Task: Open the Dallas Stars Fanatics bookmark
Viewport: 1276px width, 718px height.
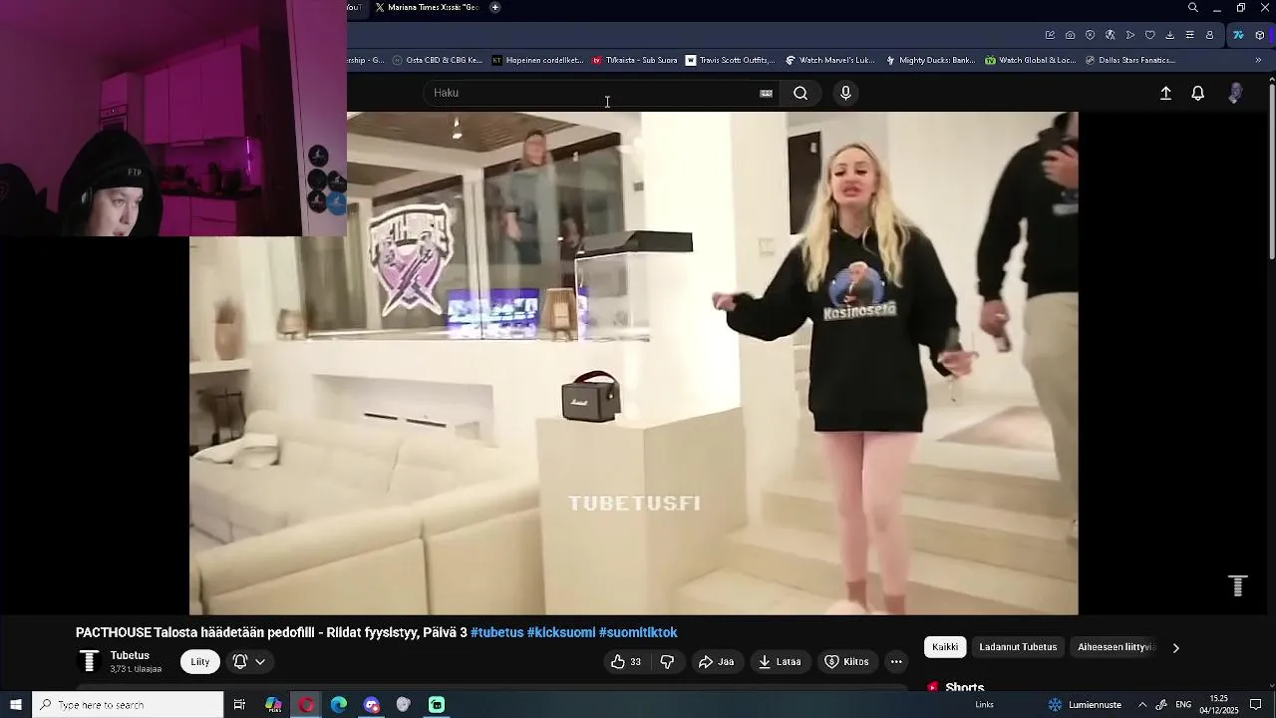Action: [1129, 60]
